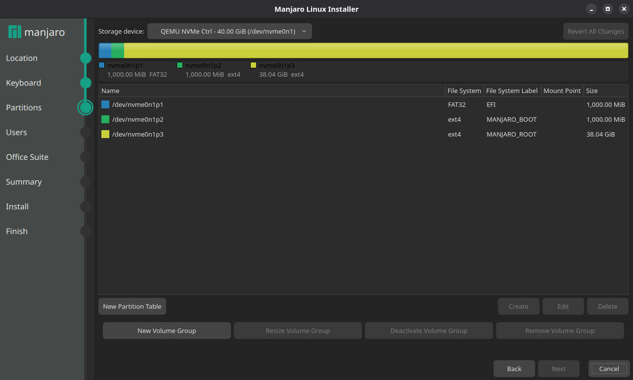This screenshot has width=633, height=380.
Task: Select the Finish step in sidebar
Action: (x=17, y=232)
